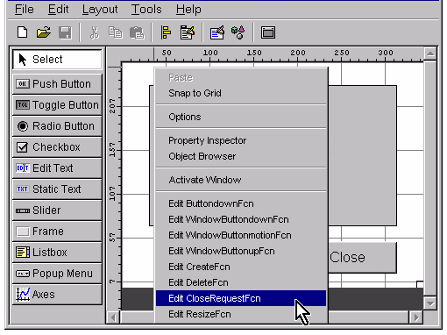This screenshot has height=335, width=447.
Task: Choose Edit CloseRequestFcn in context menu
Action: click(x=241, y=298)
